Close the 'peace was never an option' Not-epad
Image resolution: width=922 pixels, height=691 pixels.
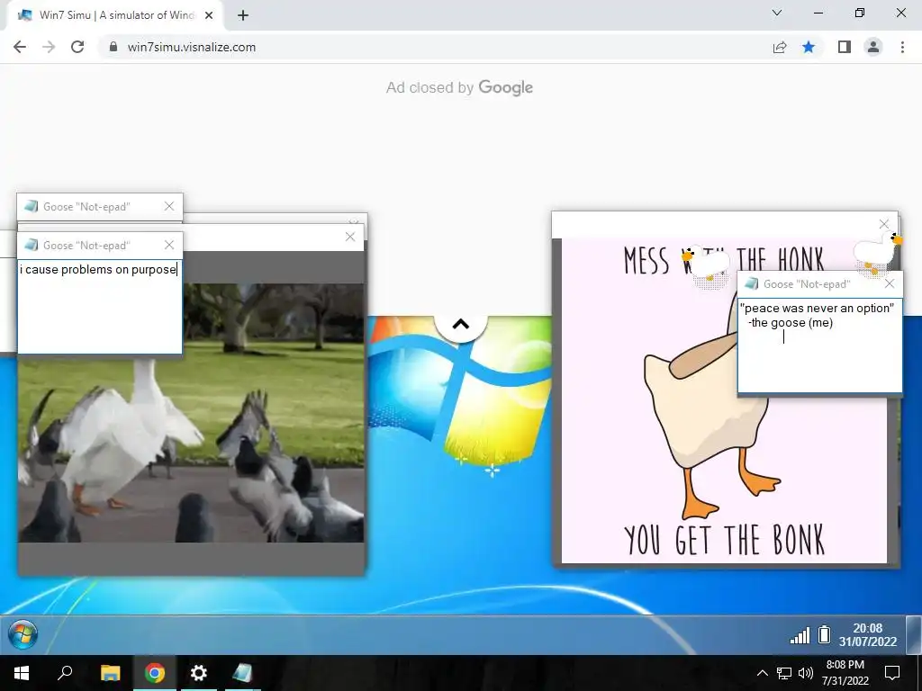[x=890, y=283]
